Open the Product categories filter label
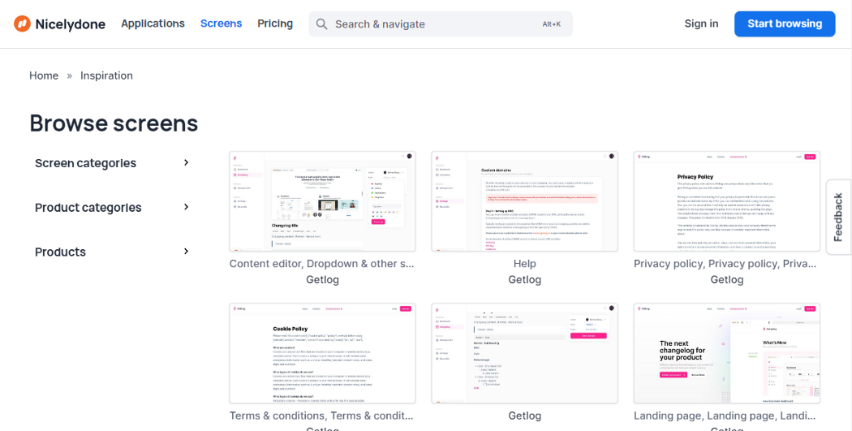 (88, 208)
